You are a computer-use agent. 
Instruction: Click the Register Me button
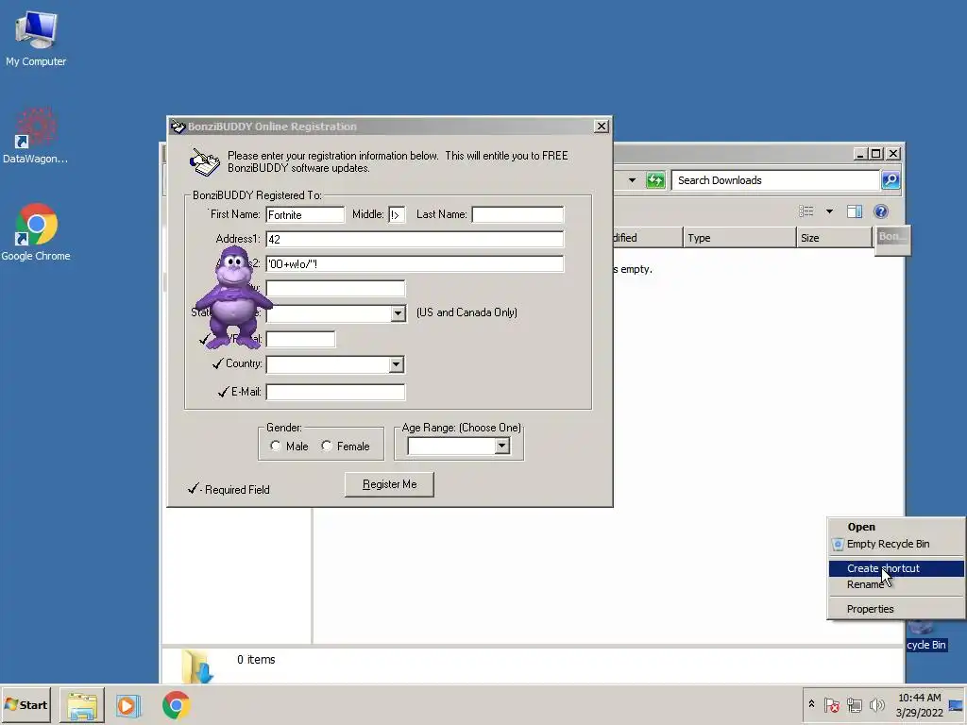[x=389, y=484]
